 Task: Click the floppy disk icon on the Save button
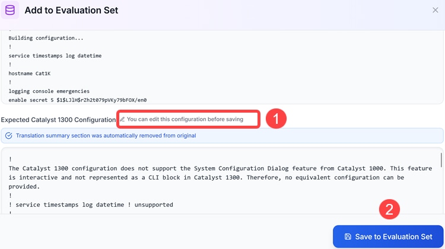pos(348,237)
